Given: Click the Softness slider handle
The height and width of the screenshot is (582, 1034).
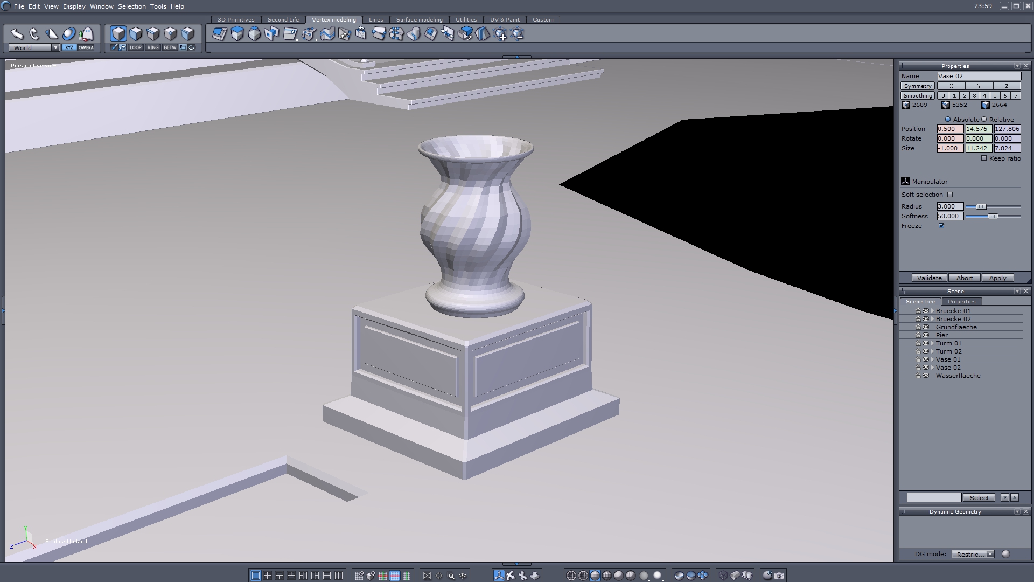Looking at the screenshot, I should tap(993, 216).
